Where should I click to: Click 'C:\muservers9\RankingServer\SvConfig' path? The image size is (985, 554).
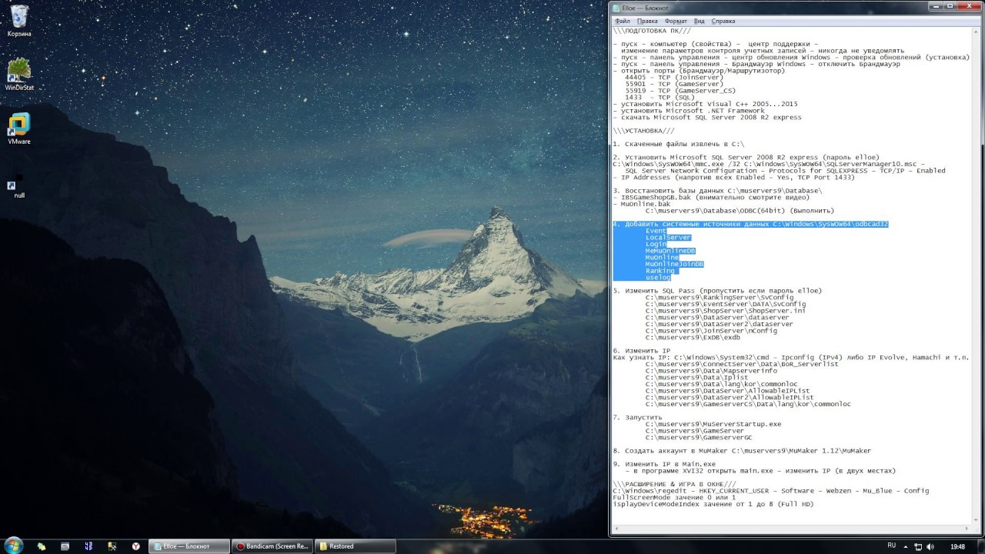[x=720, y=298]
